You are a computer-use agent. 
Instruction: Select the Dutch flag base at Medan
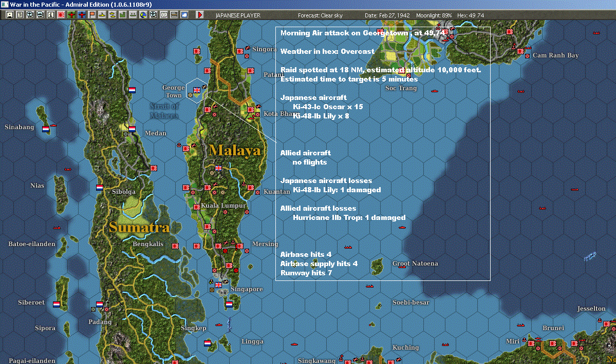pos(132,129)
